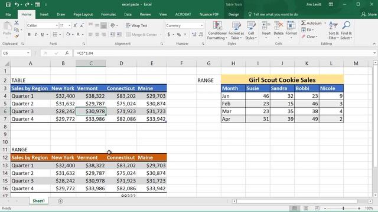378x212 pixels.
Task: Switch to the Data tab
Action: 128,14
